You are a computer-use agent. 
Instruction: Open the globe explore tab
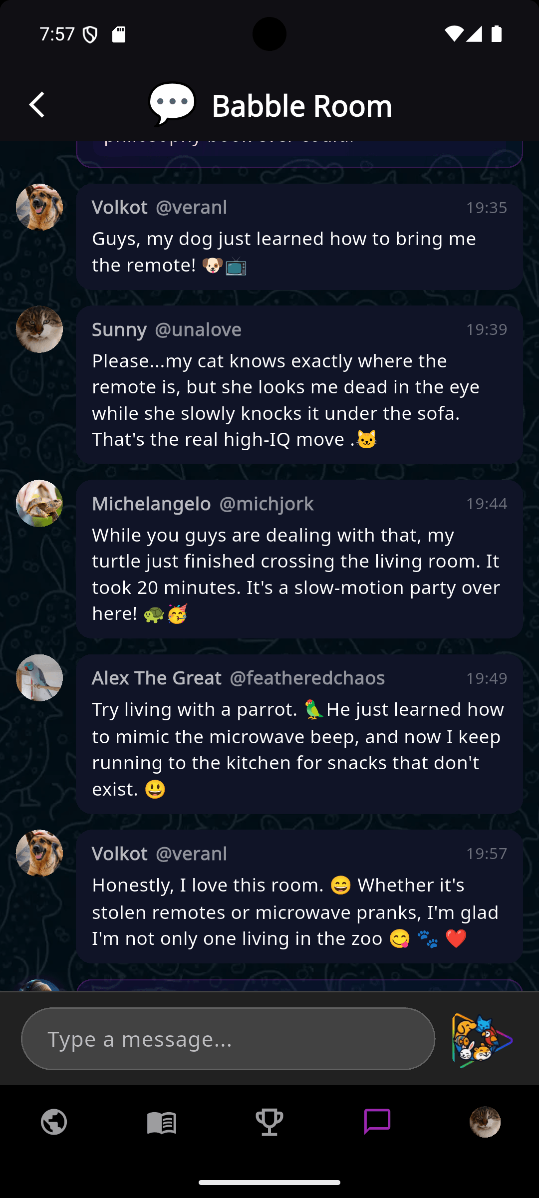pos(54,1122)
